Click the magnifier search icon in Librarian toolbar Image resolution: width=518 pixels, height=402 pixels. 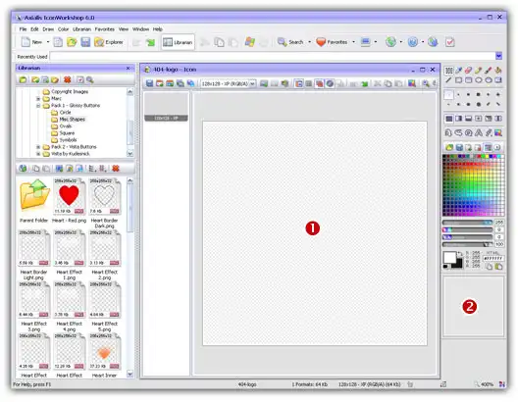[x=90, y=79]
